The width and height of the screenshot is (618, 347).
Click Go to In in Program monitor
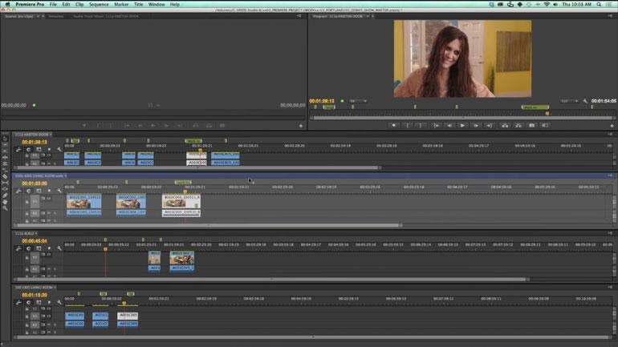(436, 126)
